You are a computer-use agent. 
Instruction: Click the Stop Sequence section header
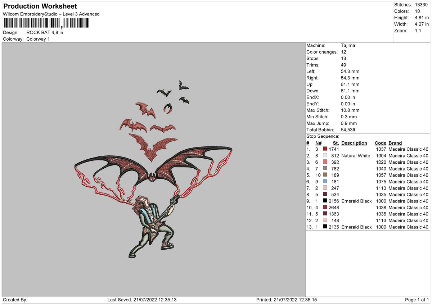pos(322,136)
